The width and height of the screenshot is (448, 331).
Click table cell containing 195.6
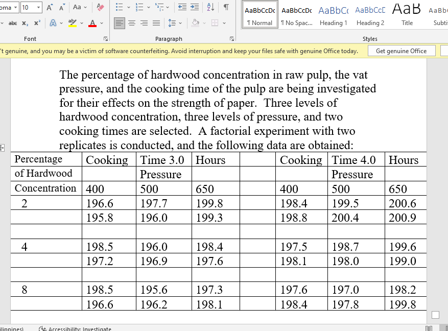(x=163, y=289)
